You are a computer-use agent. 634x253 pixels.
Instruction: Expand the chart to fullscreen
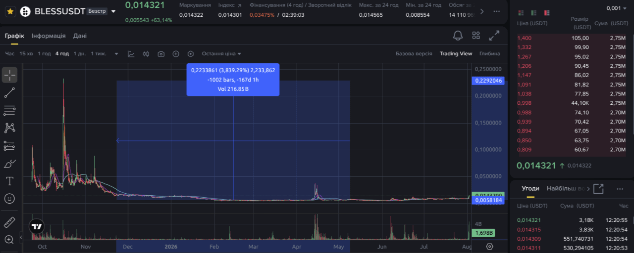click(x=494, y=36)
